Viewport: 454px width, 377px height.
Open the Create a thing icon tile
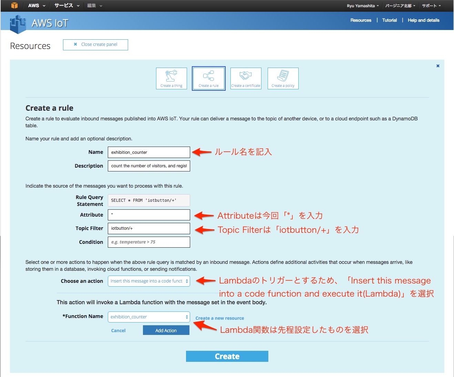pos(172,79)
